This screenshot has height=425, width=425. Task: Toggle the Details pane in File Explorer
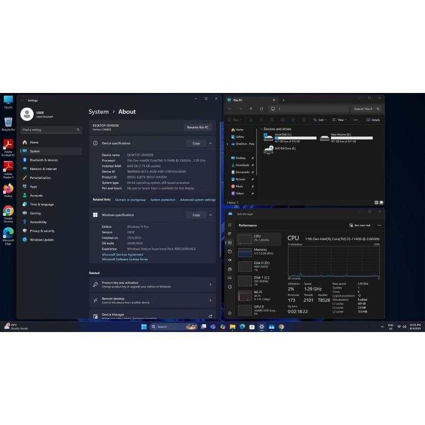pyautogui.click(x=373, y=120)
